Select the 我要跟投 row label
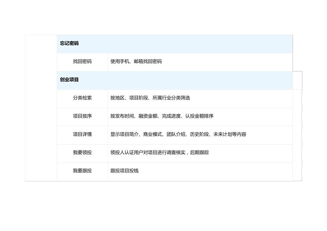The image size is (327, 231). [82, 171]
